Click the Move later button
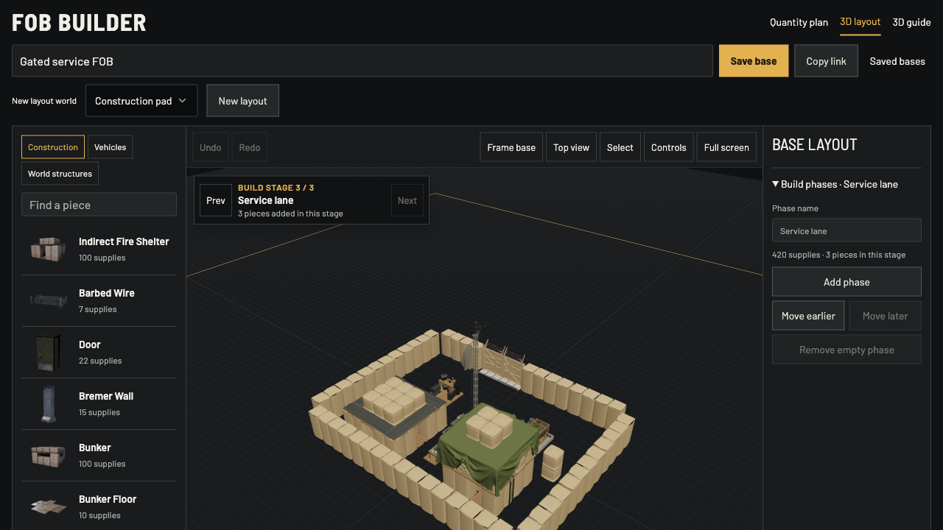The width and height of the screenshot is (943, 530). tap(886, 316)
